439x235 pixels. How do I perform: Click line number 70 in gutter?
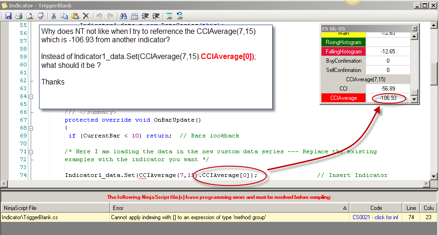click(x=23, y=144)
